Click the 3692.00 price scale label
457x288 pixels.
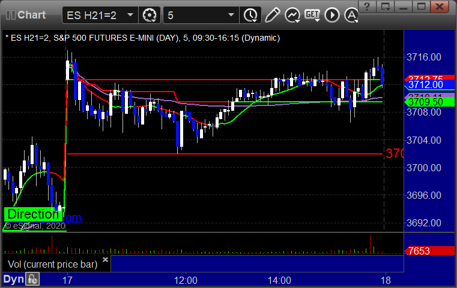tap(424, 223)
